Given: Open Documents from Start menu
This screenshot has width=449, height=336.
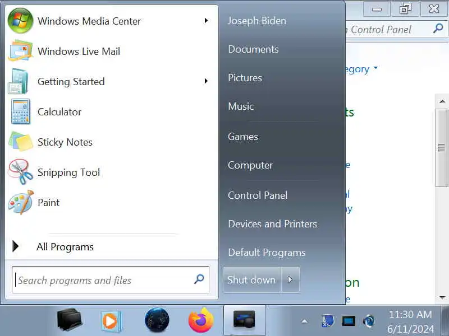Looking at the screenshot, I should click(x=253, y=49).
